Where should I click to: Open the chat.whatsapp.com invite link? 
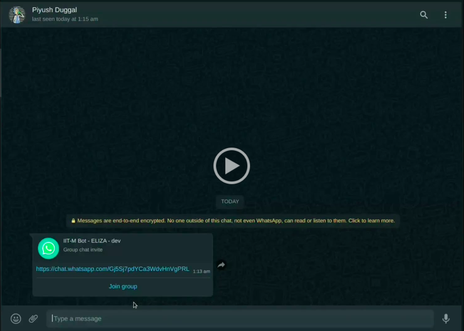click(x=113, y=269)
